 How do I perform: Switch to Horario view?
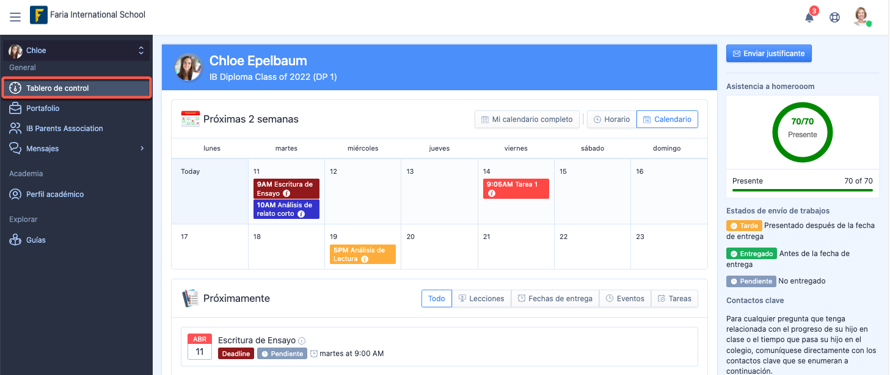click(611, 120)
